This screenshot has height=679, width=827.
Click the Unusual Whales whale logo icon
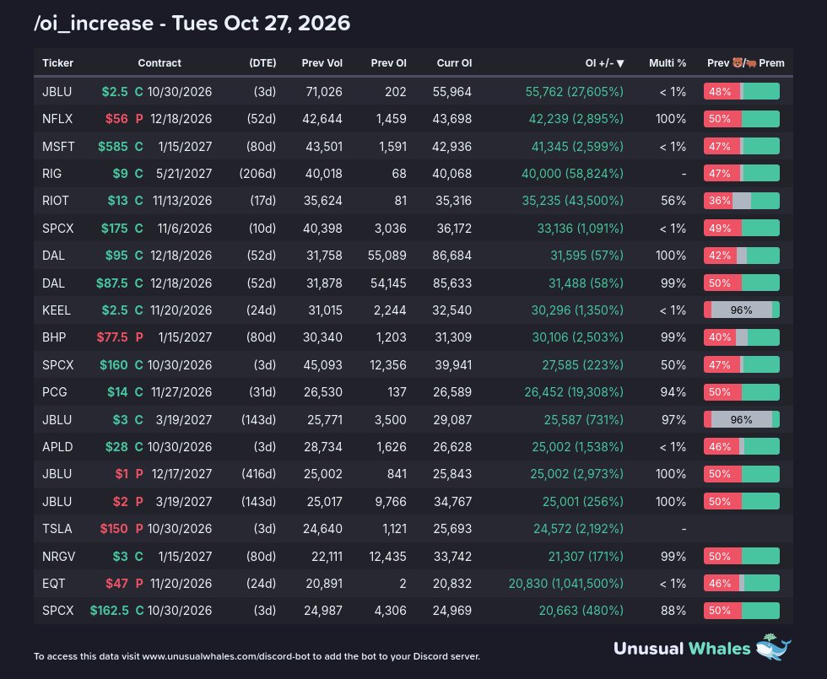point(773,647)
